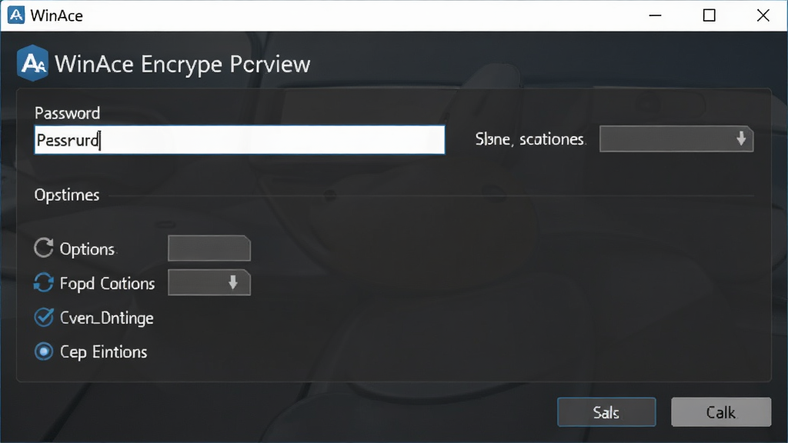The image size is (788, 443).
Task: Click the Calk button
Action: [721, 412]
